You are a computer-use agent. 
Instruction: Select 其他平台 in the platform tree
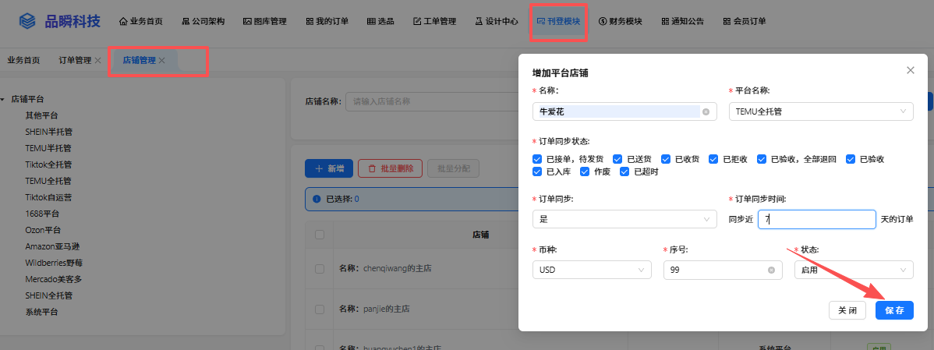pyautogui.click(x=41, y=115)
